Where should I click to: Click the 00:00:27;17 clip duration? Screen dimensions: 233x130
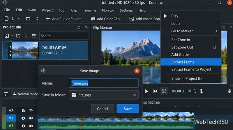(x=52, y=53)
